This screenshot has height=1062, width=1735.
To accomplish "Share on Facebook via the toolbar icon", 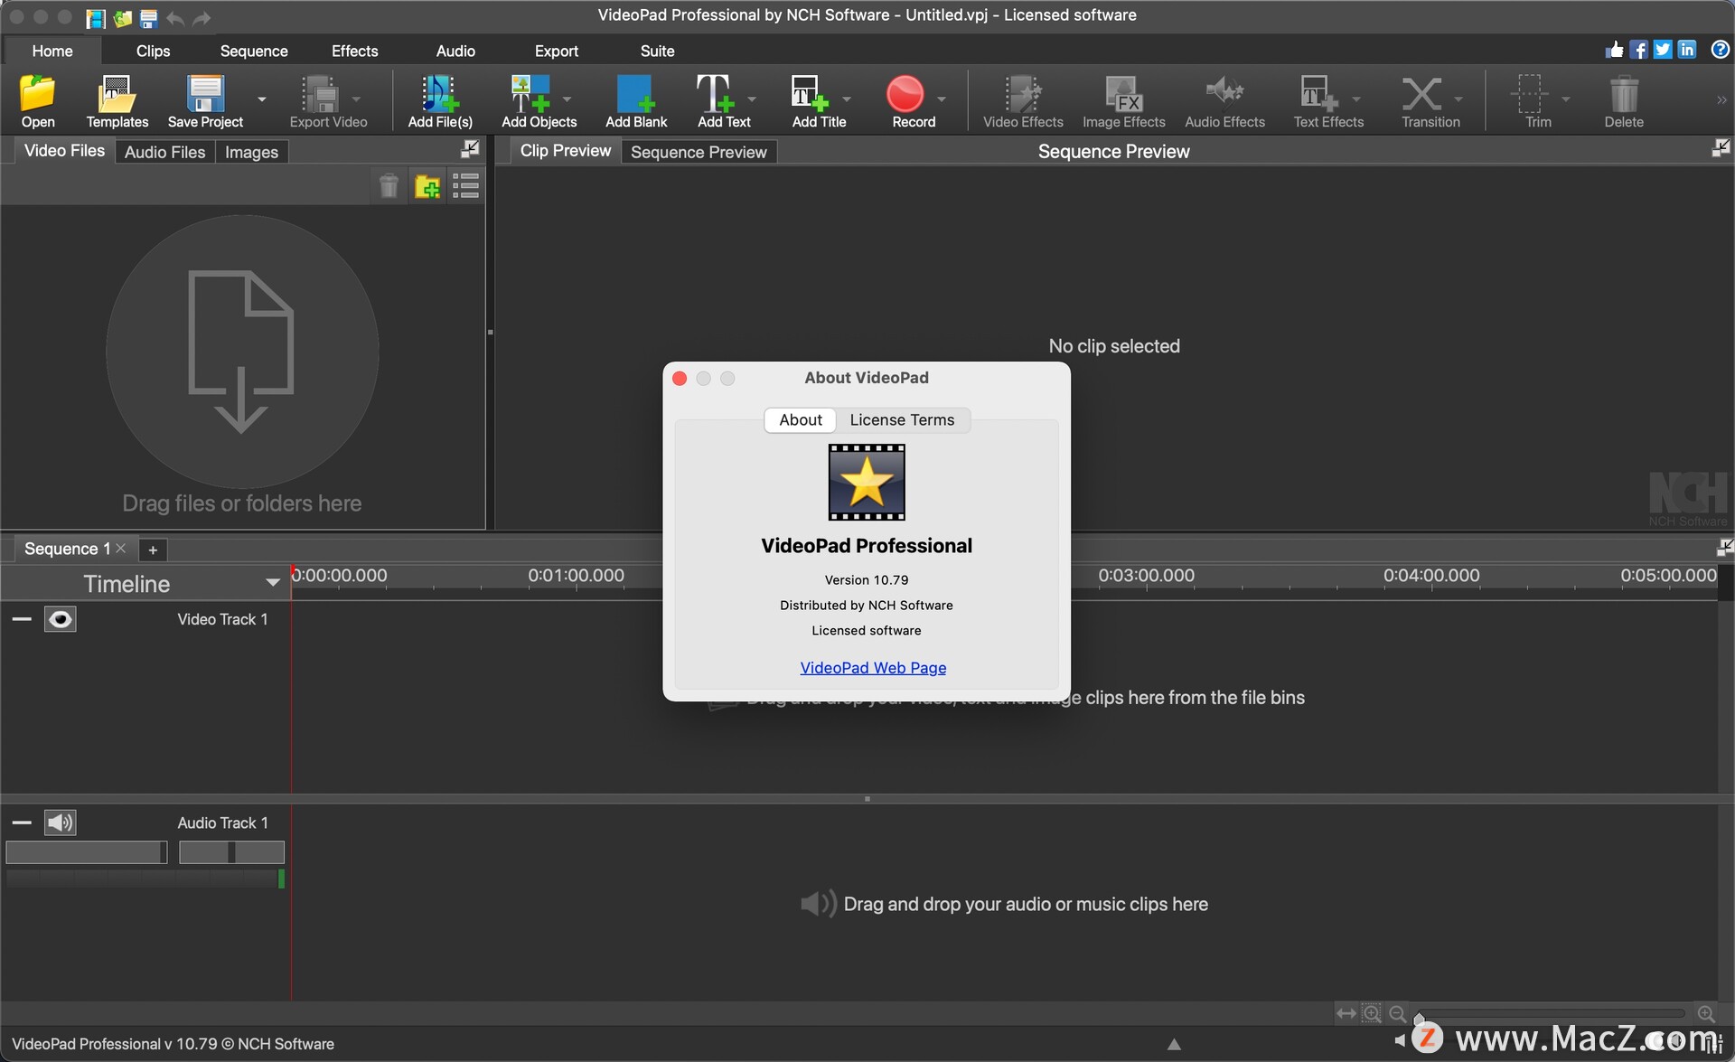I will (x=1638, y=50).
